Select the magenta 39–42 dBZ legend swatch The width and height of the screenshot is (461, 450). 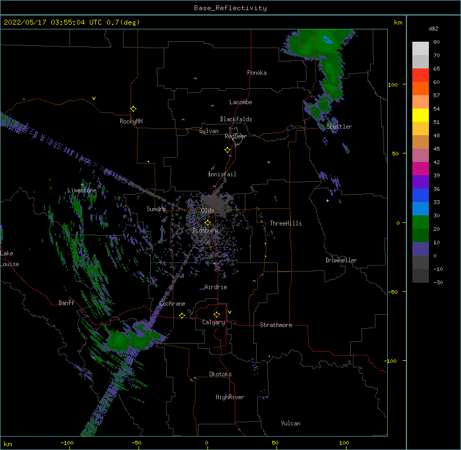tap(420, 168)
